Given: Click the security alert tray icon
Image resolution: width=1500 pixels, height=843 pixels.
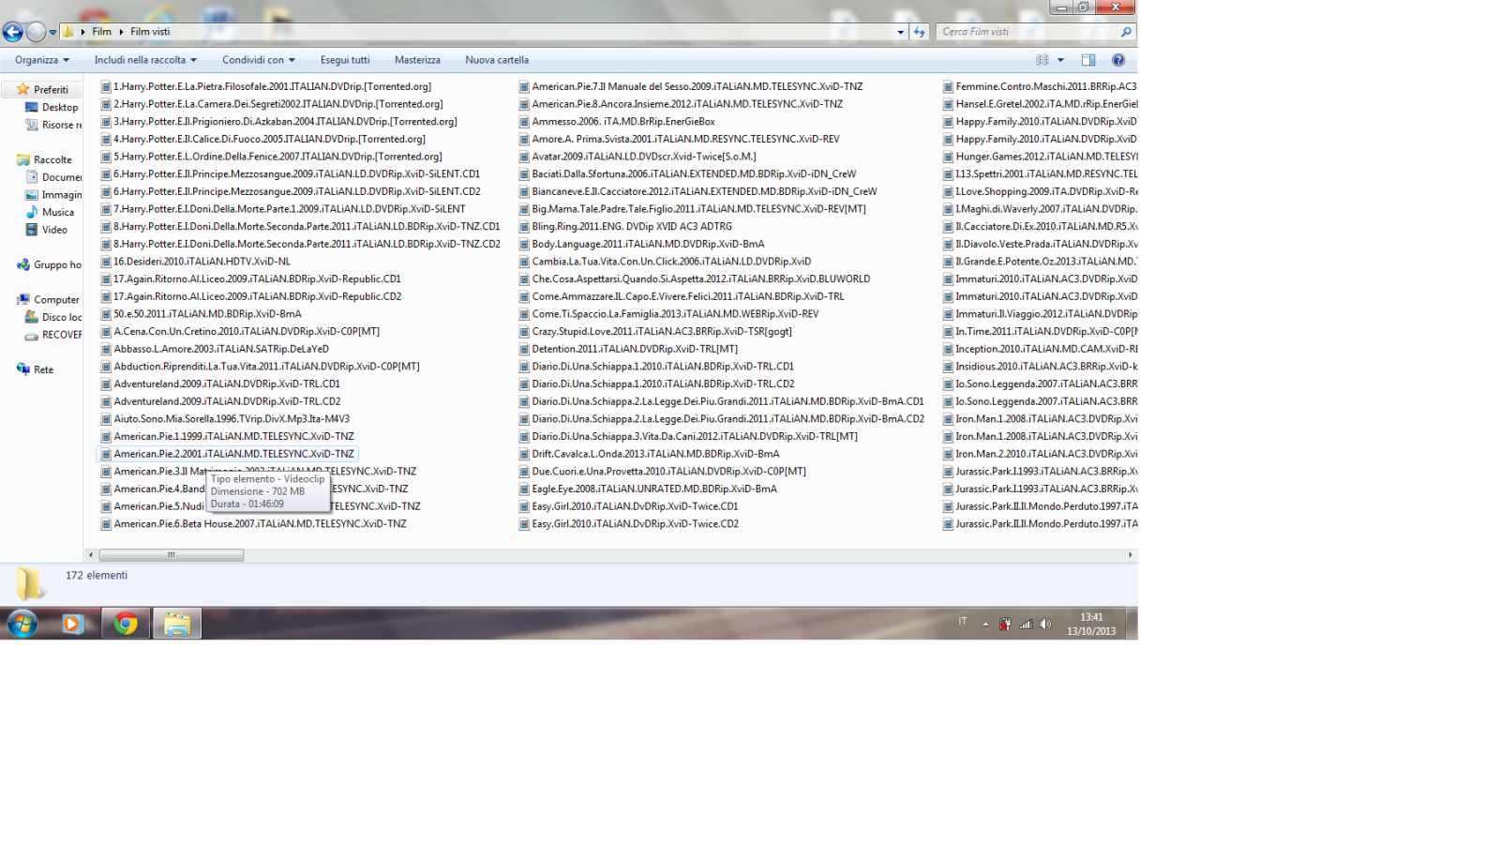Looking at the screenshot, I should [x=1005, y=625].
